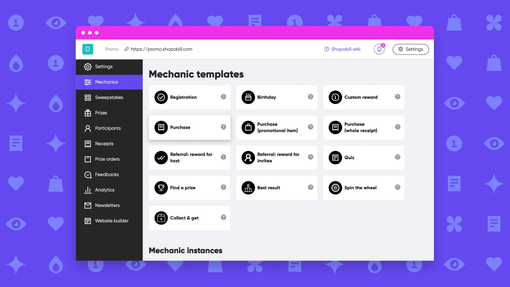
Task: Click the Registration checkmark icon
Action: click(x=161, y=97)
